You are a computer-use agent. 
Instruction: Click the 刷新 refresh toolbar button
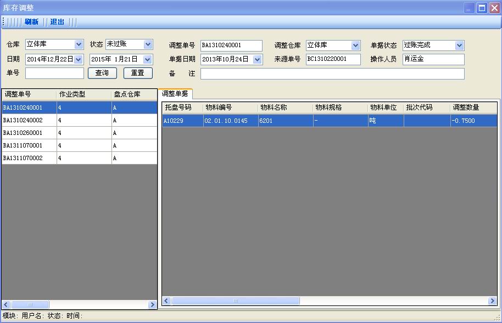pos(31,22)
